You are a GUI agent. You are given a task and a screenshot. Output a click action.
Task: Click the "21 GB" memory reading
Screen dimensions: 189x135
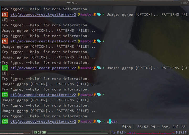click(x=42, y=132)
